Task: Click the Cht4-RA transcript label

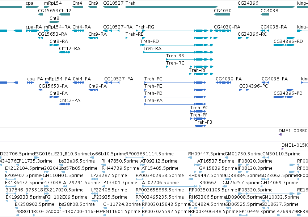Action: (81, 27)
